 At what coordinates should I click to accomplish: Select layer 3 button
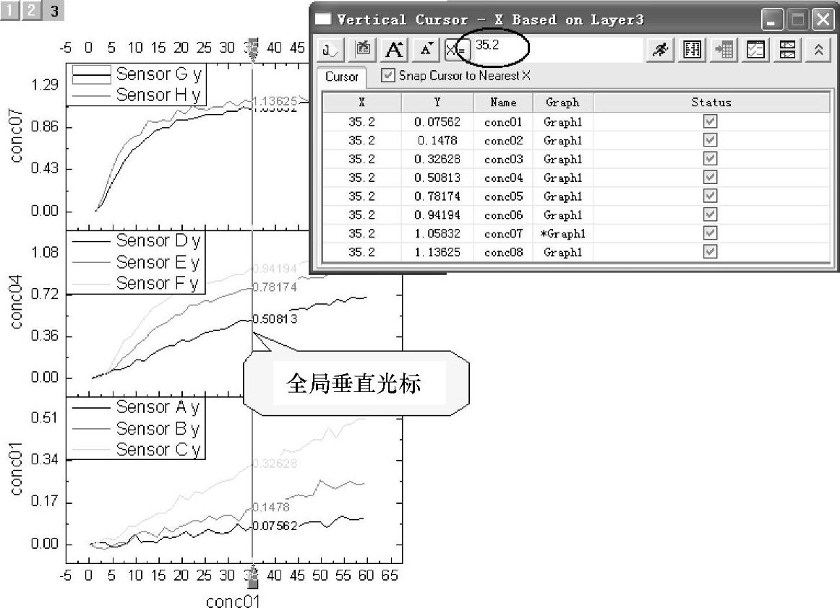coord(53,10)
